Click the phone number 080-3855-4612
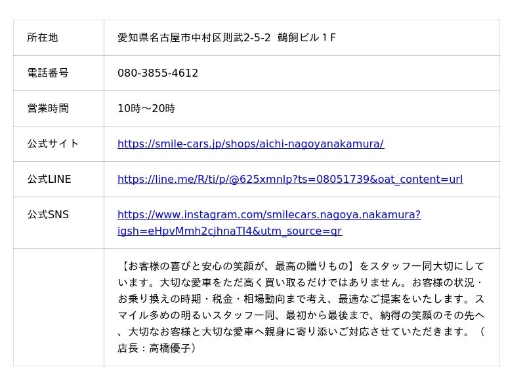 (157, 73)
